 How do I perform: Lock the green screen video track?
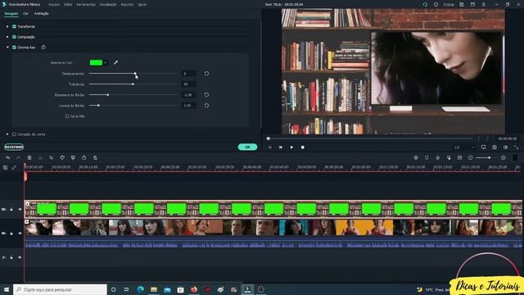pyautogui.click(x=11, y=210)
